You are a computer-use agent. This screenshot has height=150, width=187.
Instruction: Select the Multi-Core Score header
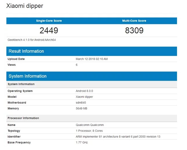134,21
